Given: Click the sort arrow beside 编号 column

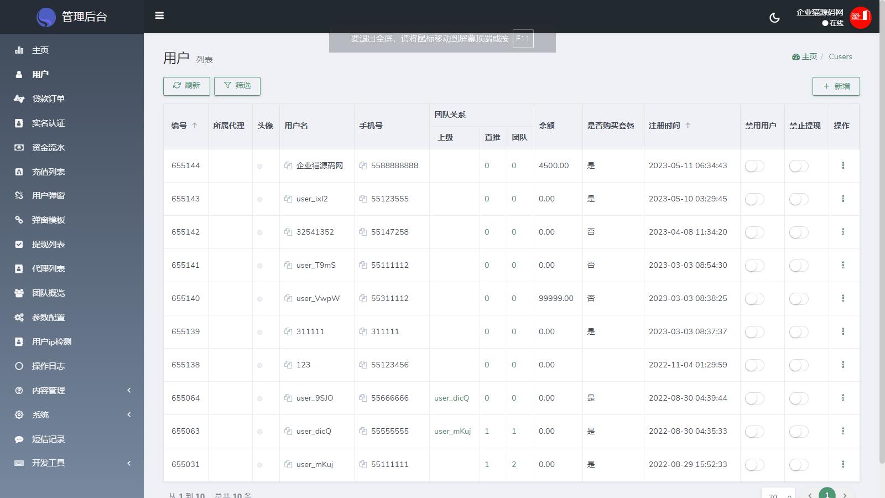Looking at the screenshot, I should [x=195, y=126].
